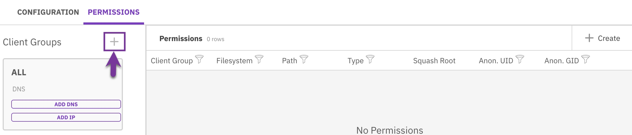This screenshot has height=135, width=632.
Task: Add a new client group with plus icon
Action: coord(114,42)
